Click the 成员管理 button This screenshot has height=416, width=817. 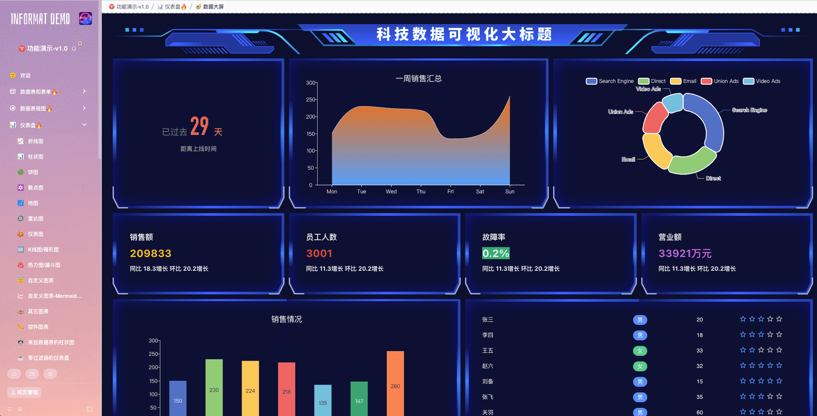24,392
